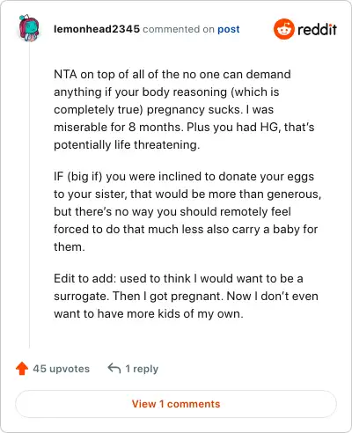Screen dimensions: 352x433
Task: Click the line "potentially life threatening."
Action: (x=127, y=144)
